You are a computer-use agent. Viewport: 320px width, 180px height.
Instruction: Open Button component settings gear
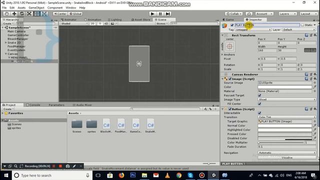coord(315,109)
